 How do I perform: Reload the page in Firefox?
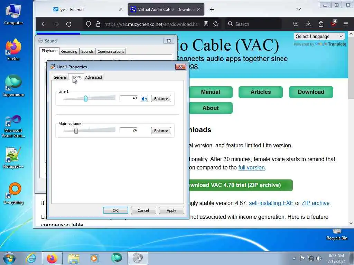(x=69, y=24)
